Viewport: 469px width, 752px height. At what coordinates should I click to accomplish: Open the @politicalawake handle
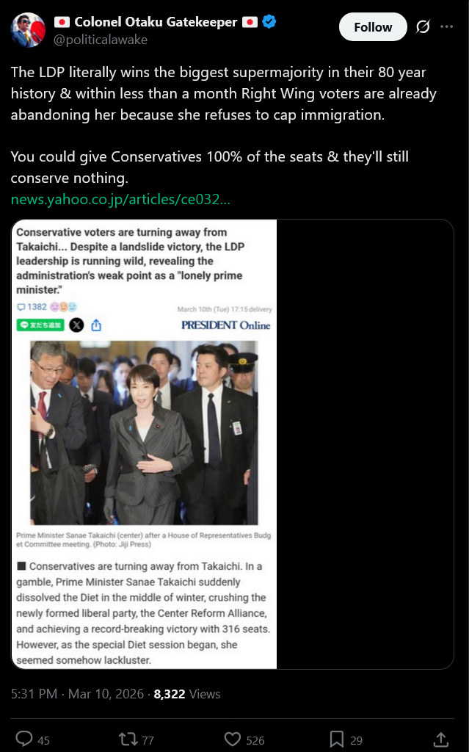click(101, 40)
